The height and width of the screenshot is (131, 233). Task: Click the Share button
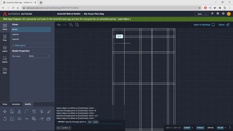[x=224, y=25]
